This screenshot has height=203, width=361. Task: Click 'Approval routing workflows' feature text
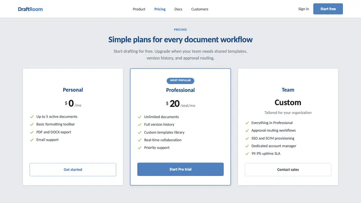click(x=273, y=130)
